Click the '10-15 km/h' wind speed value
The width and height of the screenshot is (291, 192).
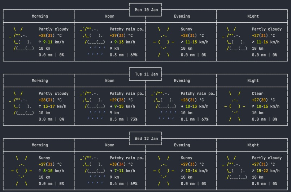click(268, 106)
